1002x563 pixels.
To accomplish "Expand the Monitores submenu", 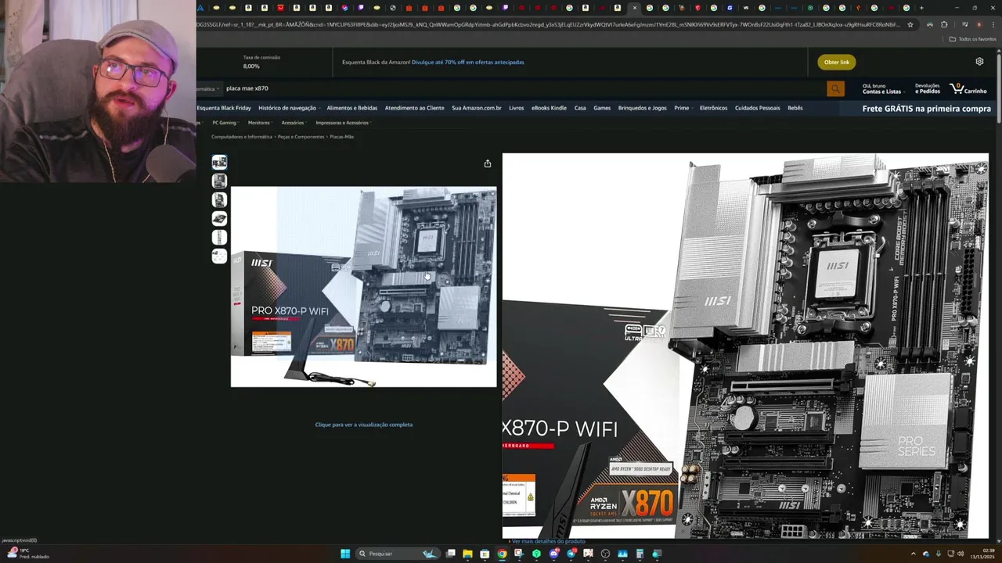I will 260,123.
